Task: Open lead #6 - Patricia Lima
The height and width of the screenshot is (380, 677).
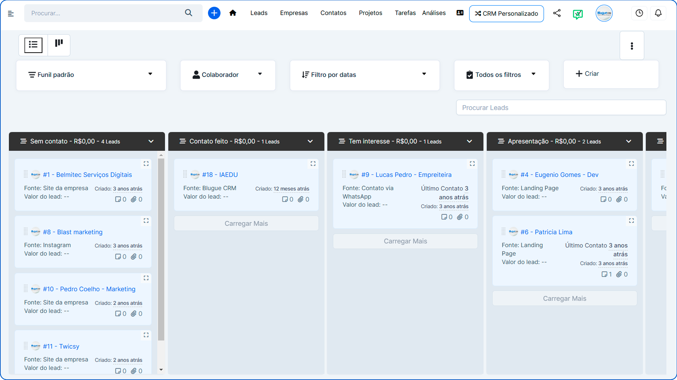Action: (546, 232)
